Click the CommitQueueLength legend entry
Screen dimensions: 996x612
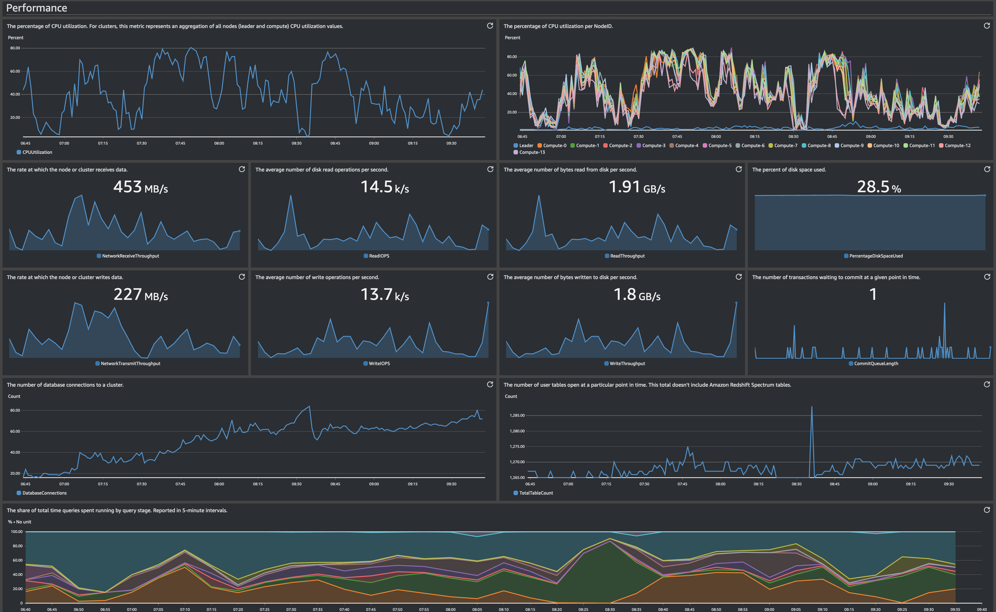click(873, 364)
